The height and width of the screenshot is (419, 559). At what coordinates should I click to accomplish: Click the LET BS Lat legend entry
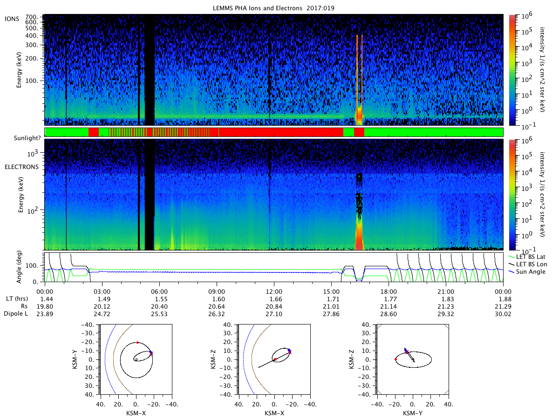point(530,257)
